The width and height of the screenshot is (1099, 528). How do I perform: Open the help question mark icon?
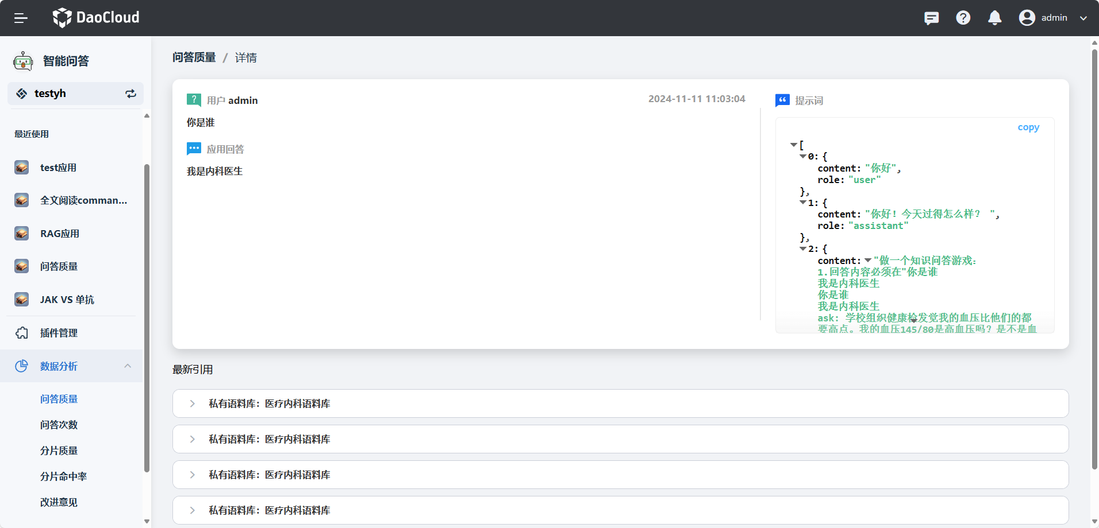point(963,18)
